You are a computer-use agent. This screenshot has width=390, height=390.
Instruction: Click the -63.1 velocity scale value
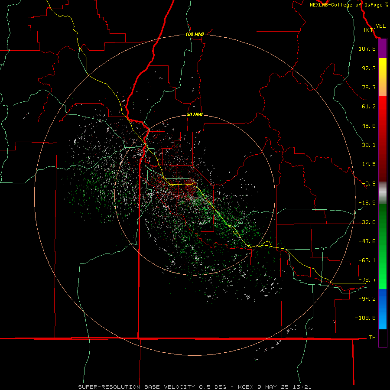[367, 260]
